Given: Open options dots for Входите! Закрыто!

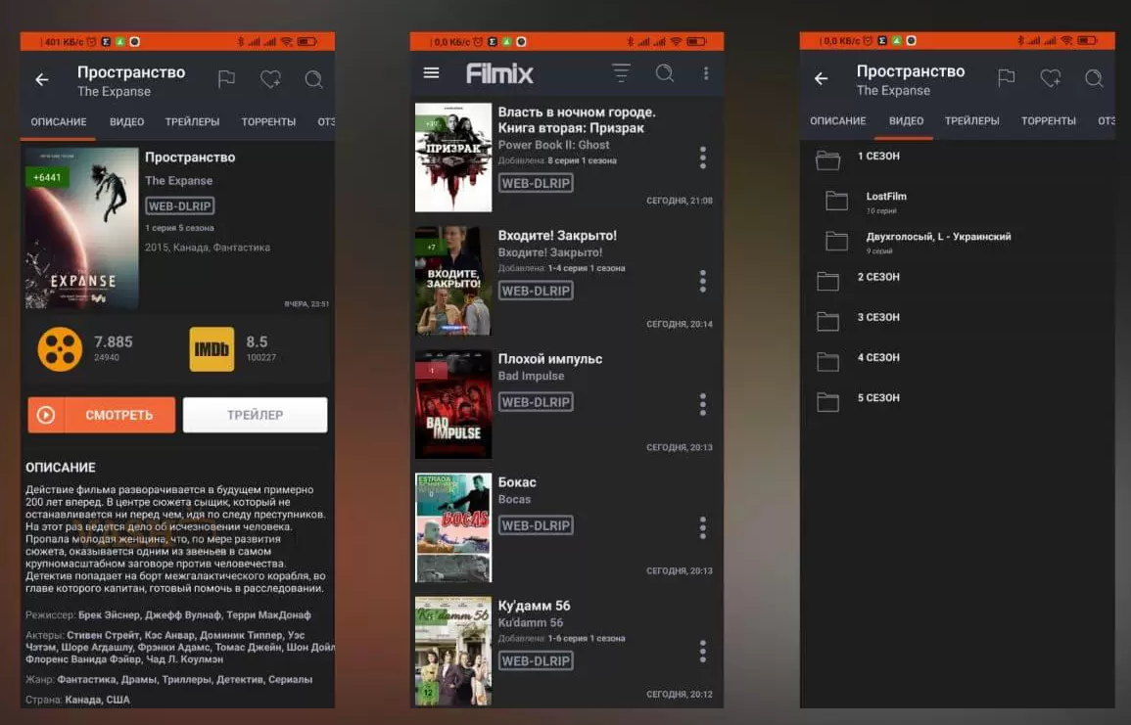Looking at the screenshot, I should (x=702, y=281).
